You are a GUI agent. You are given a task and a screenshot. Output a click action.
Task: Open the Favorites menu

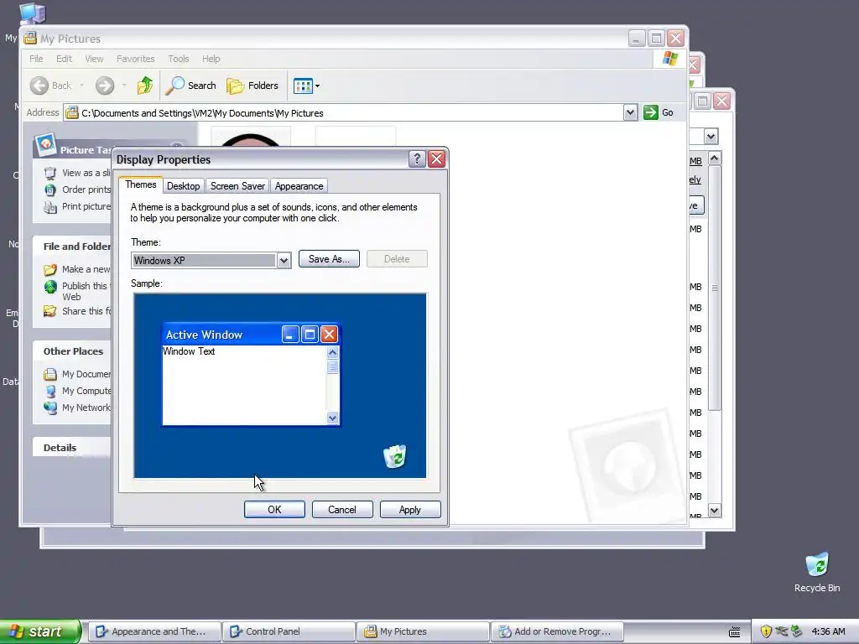tap(135, 59)
